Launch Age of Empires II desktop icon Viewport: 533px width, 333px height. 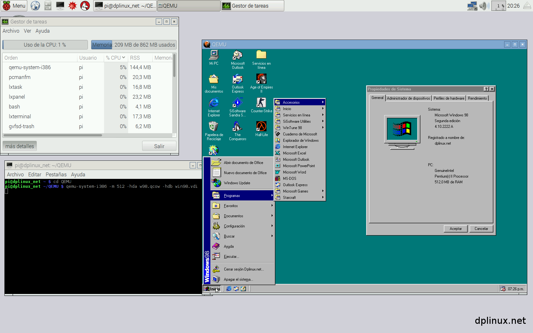[x=261, y=84]
